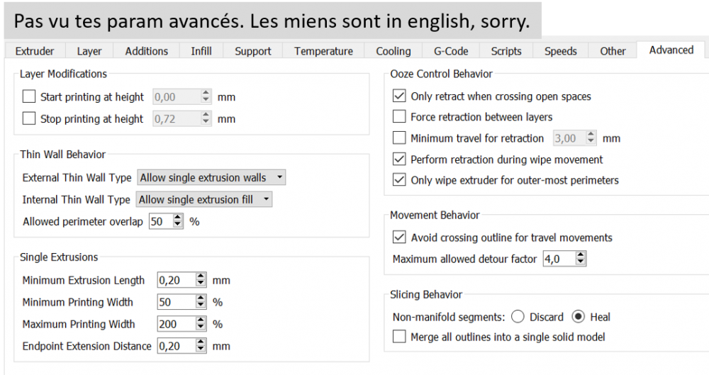Uncheck Only wipe extruder for outer-most perimeters
The image size is (709, 375).
(399, 179)
